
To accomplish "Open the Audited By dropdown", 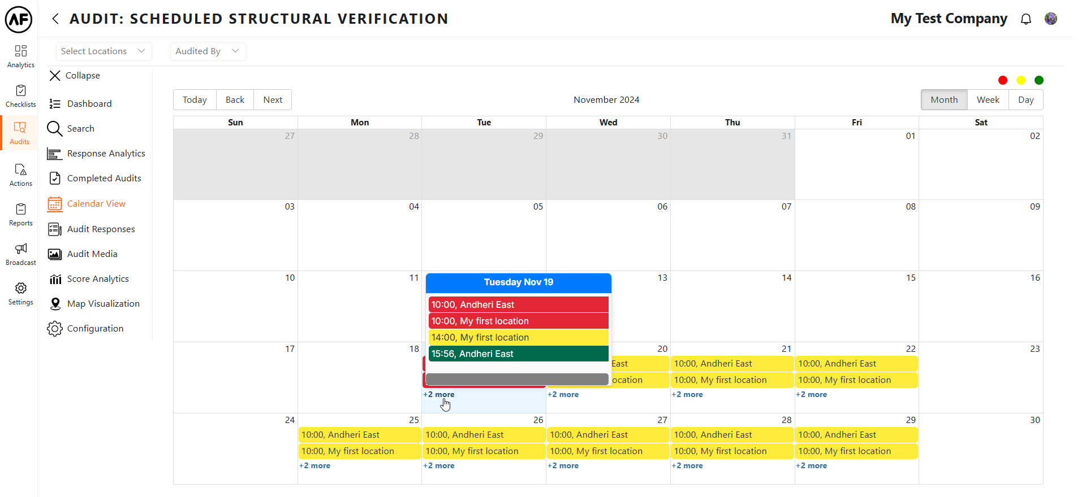I will click(x=208, y=51).
